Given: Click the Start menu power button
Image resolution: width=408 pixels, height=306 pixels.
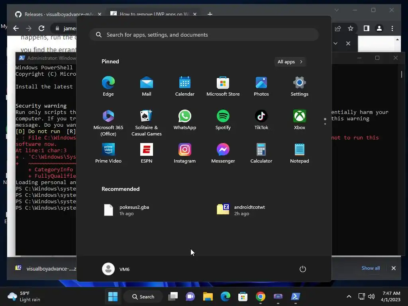Looking at the screenshot, I should [x=303, y=269].
